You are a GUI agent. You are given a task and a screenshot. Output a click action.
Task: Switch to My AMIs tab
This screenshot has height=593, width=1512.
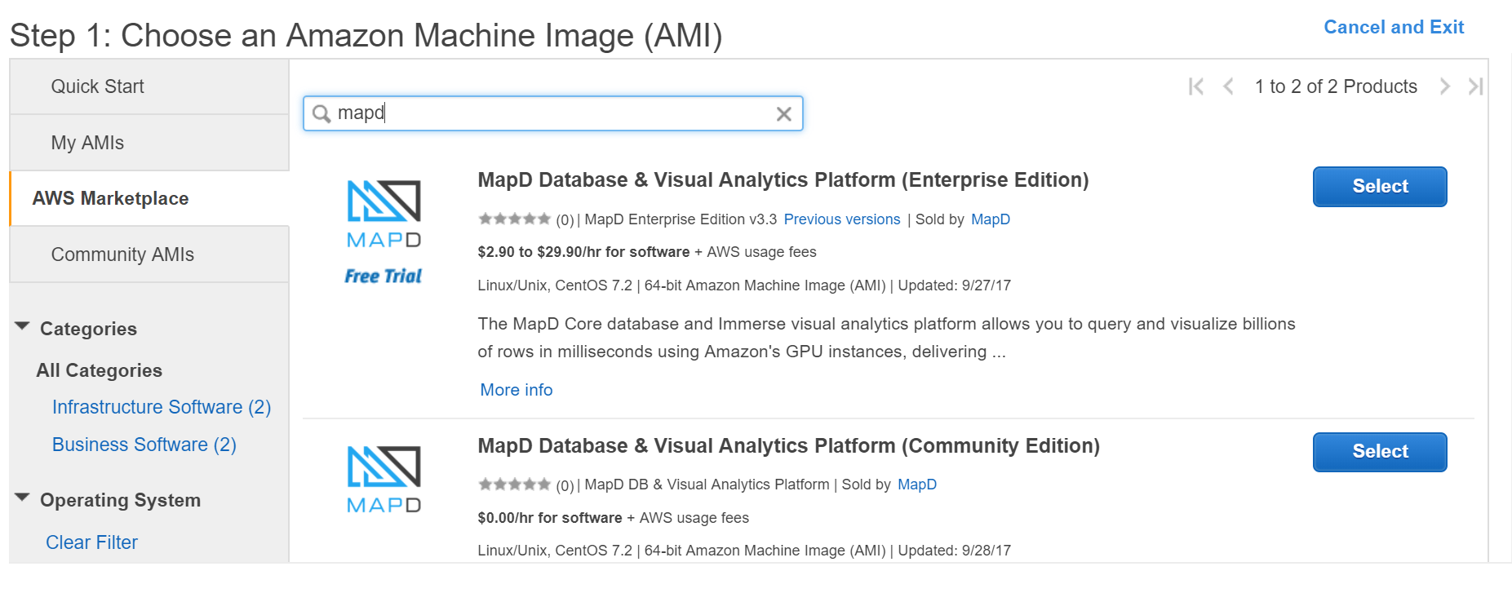click(87, 143)
